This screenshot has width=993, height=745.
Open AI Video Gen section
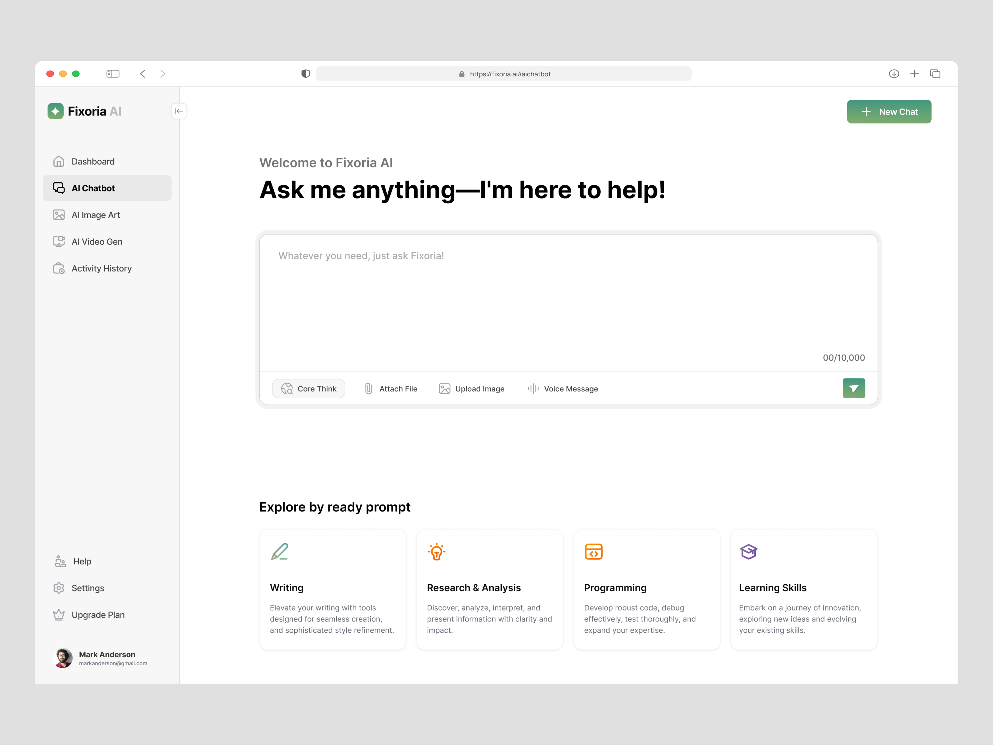point(107,242)
